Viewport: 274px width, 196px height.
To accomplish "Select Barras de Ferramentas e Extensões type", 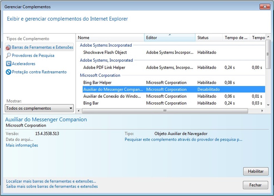I will 39,47.
